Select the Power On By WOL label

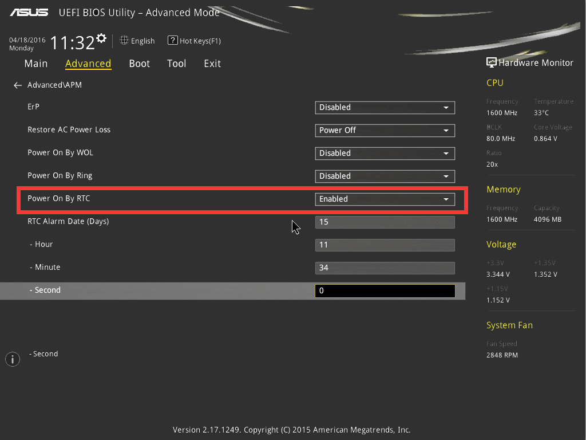point(60,152)
